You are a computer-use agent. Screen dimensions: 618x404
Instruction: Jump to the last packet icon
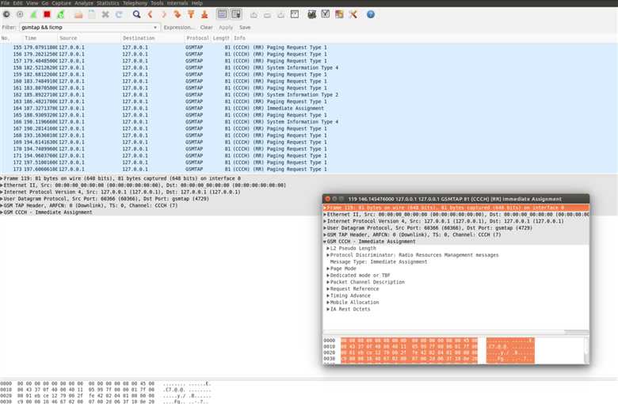(x=204, y=14)
